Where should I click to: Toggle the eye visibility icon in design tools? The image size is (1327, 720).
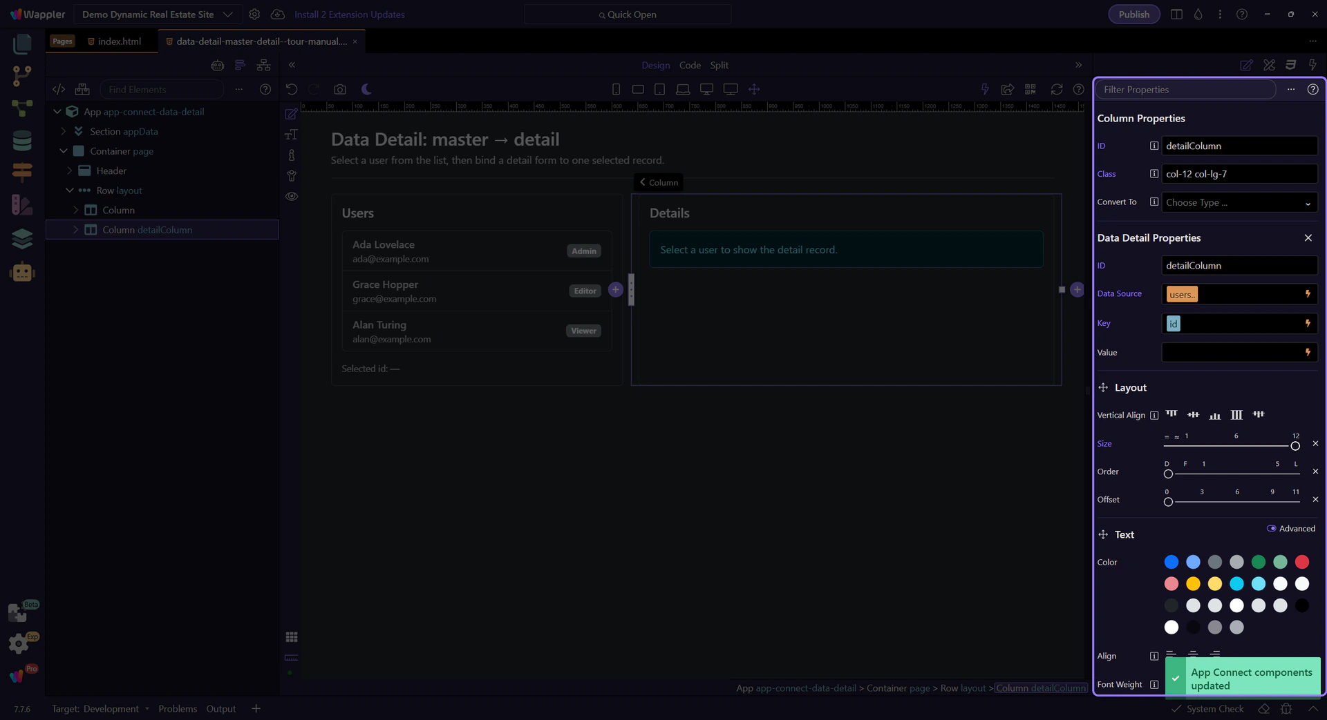pyautogui.click(x=292, y=197)
